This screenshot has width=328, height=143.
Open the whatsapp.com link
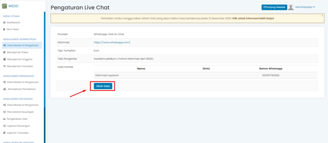(112, 42)
